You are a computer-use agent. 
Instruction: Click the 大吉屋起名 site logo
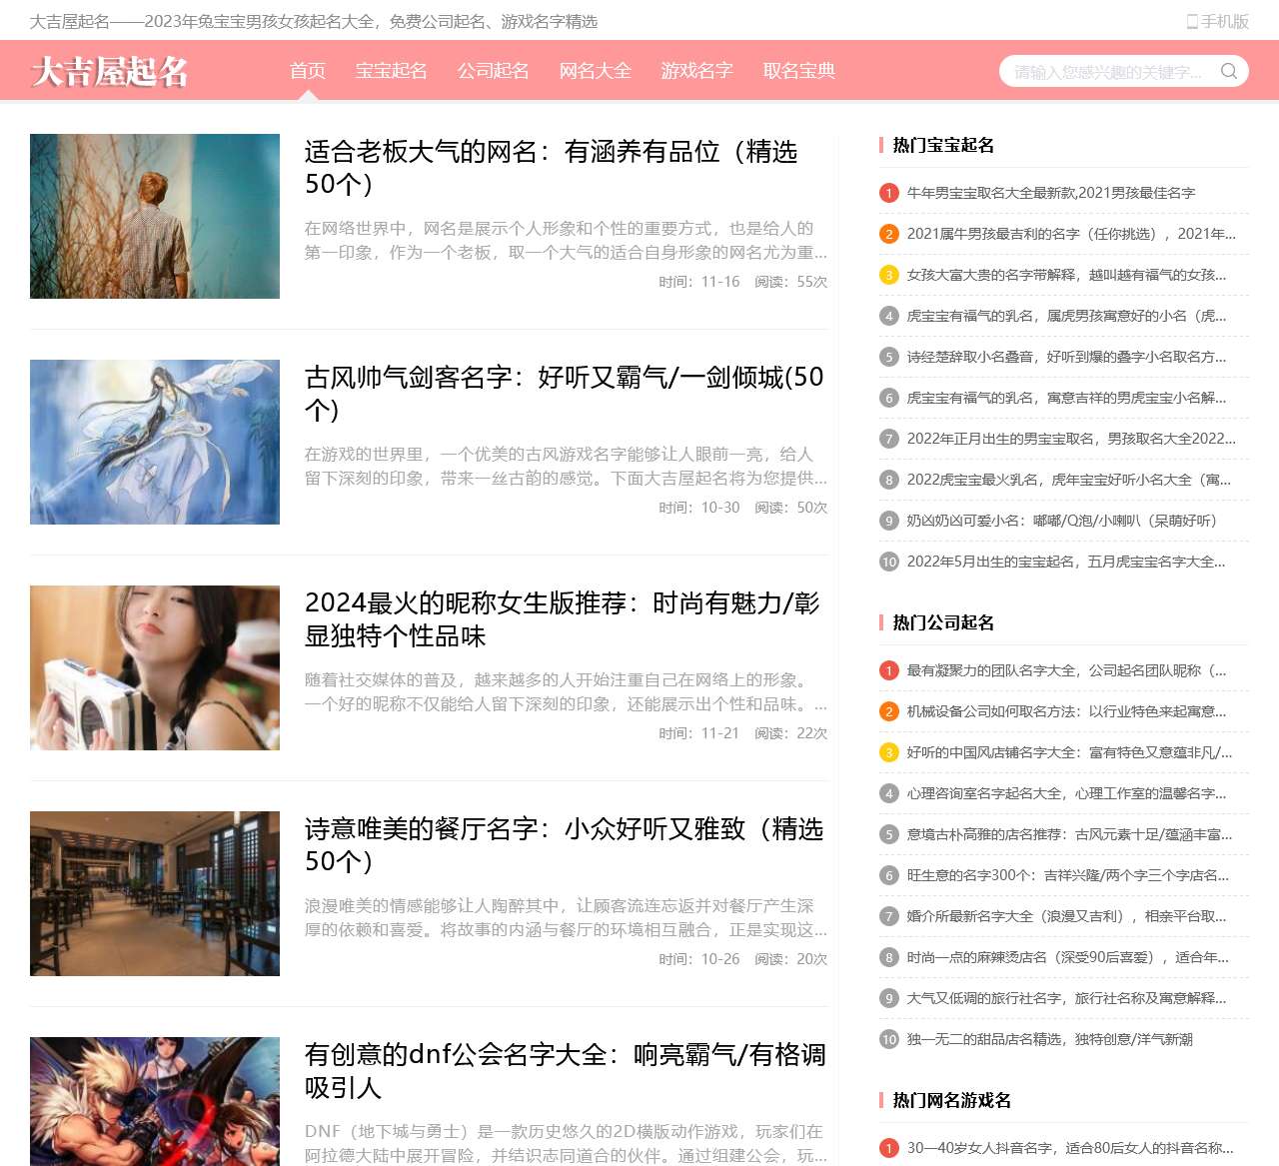pyautogui.click(x=110, y=71)
